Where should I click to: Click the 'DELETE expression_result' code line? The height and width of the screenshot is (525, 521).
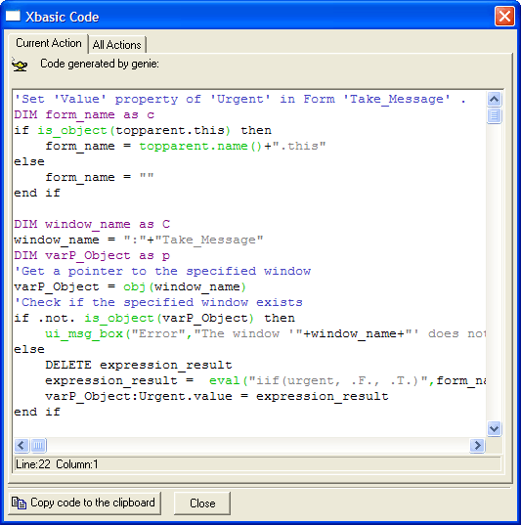[139, 365]
